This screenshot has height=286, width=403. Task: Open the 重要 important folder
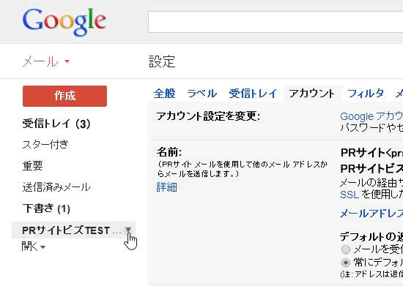point(32,166)
